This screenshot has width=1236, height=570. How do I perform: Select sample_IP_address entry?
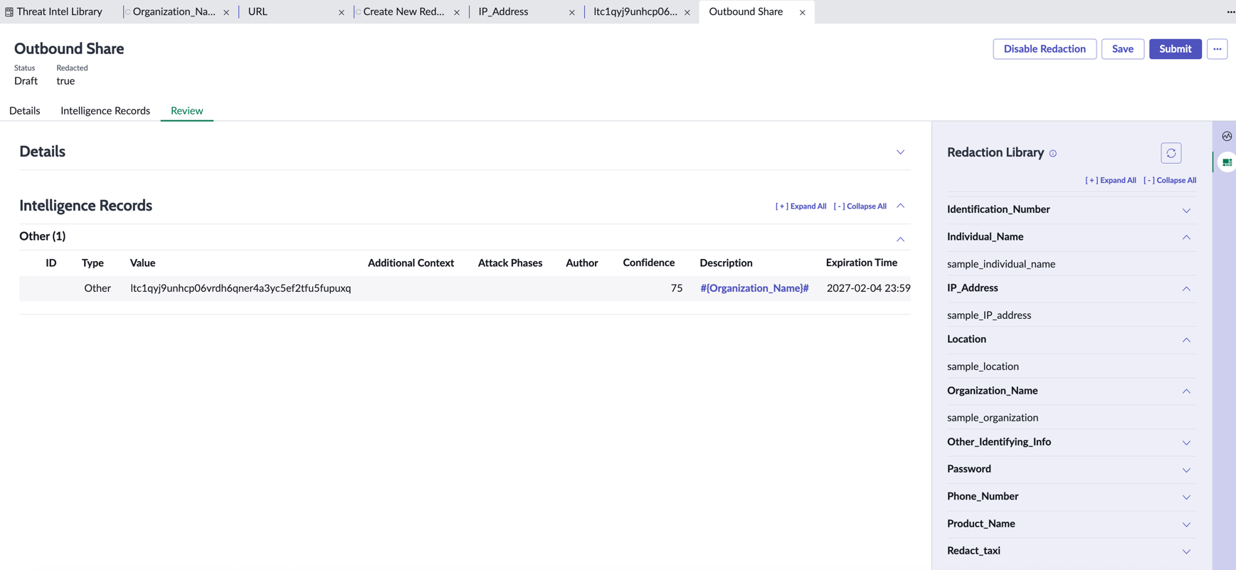pos(989,315)
